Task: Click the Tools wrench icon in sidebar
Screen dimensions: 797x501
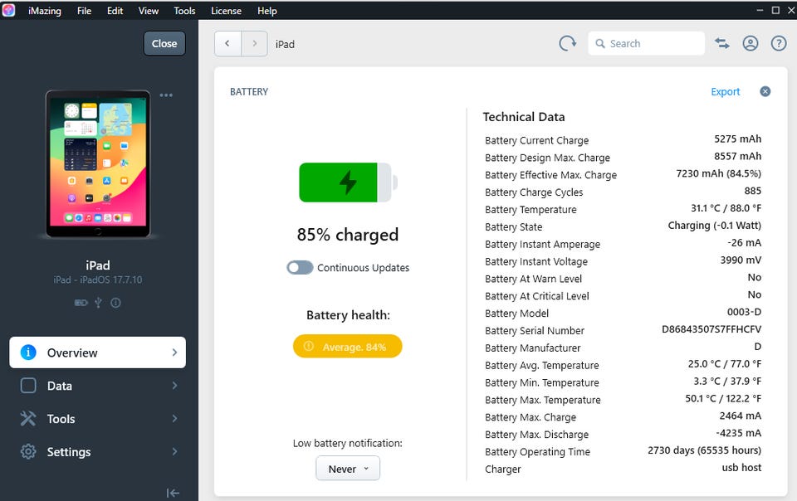Action: (x=28, y=419)
